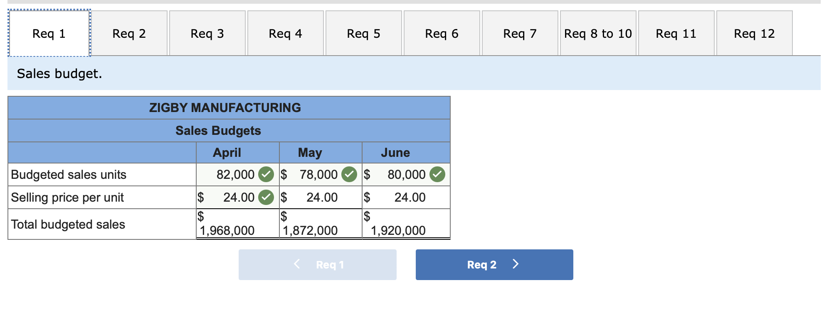Viewport: 834px width, 317px height.
Task: Select the Req 12 tab
Action: [x=754, y=33]
